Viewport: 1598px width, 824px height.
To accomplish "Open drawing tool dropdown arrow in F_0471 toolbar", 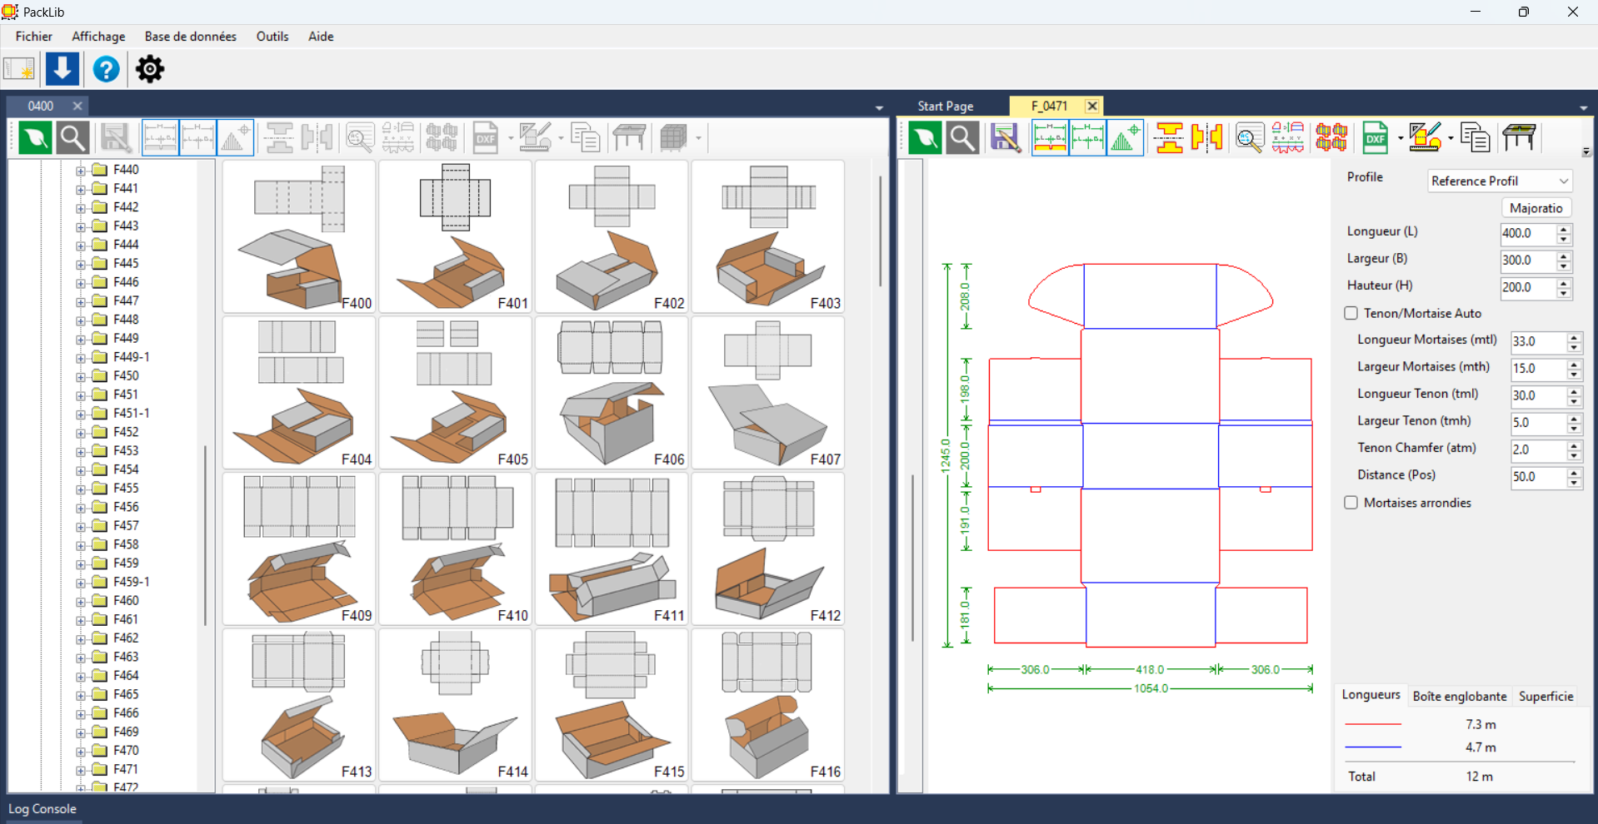I will click(1451, 138).
